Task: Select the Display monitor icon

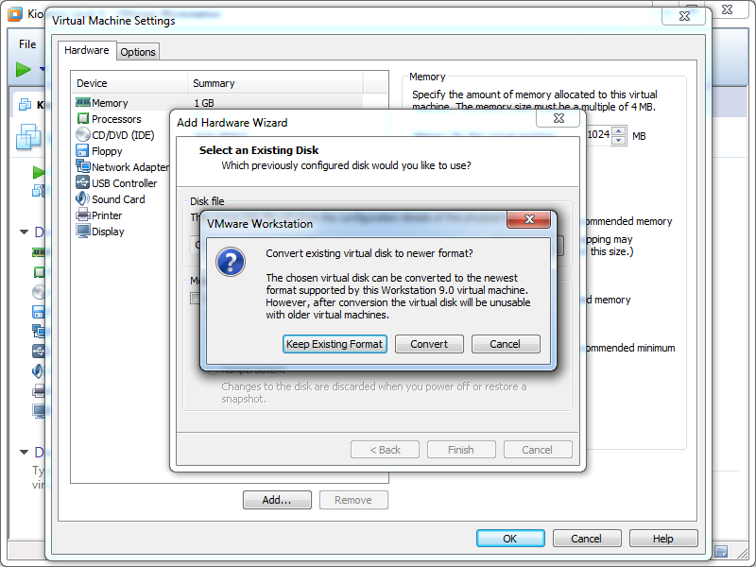Action: point(83,232)
